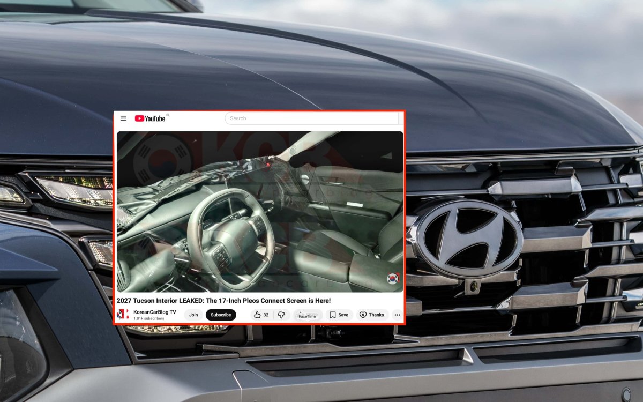Open the KoreanCarBlog TV channel avatar
The height and width of the screenshot is (402, 643).
coord(123,315)
